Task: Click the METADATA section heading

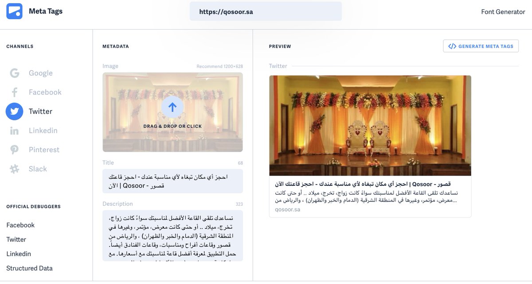Action: [x=116, y=46]
